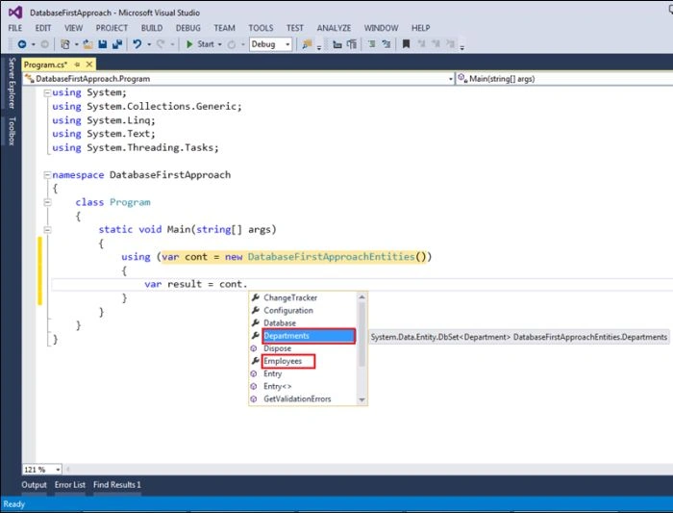Pin the Program.cs tab

click(77, 64)
